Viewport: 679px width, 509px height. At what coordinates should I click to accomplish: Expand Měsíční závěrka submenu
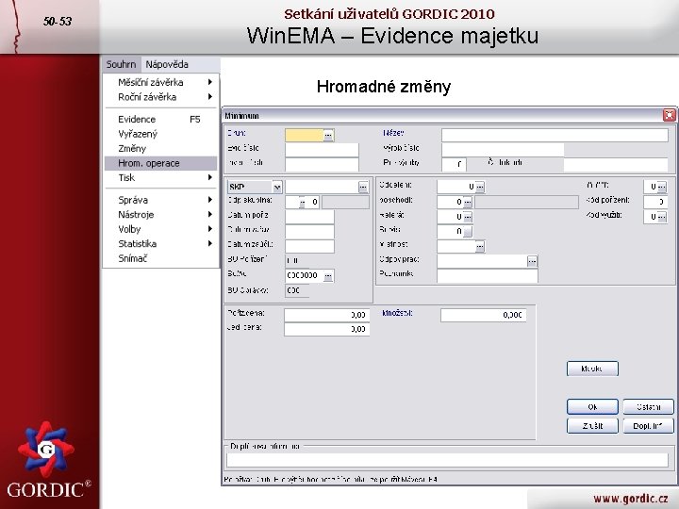click(160, 82)
